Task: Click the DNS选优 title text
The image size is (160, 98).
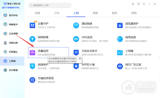Action: tap(87, 37)
